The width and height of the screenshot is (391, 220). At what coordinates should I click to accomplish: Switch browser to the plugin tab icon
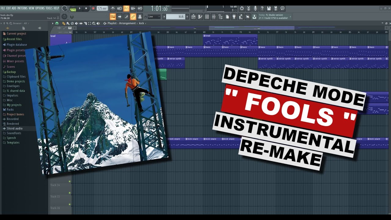(39, 28)
